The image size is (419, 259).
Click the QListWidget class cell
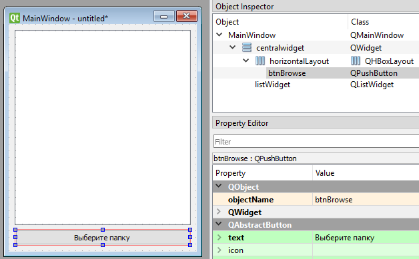point(372,85)
